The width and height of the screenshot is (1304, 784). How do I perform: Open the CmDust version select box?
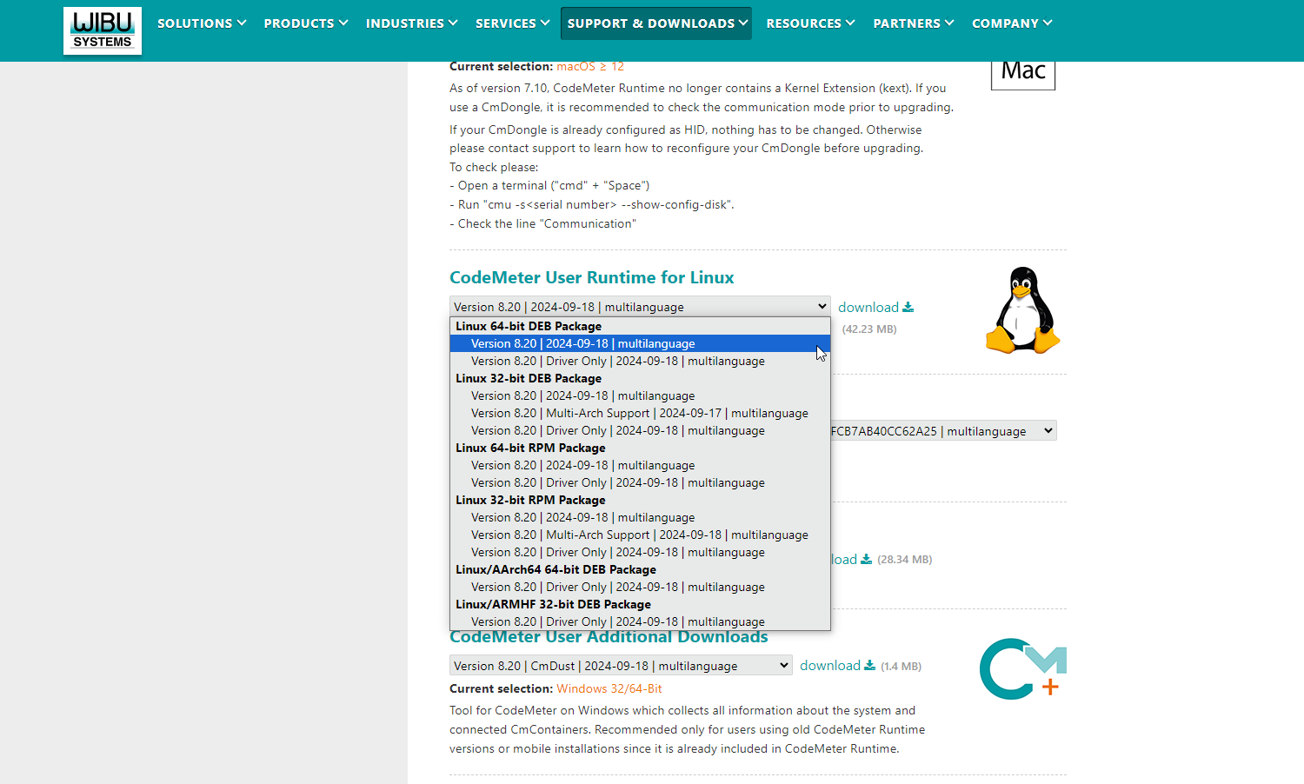pyautogui.click(x=621, y=666)
